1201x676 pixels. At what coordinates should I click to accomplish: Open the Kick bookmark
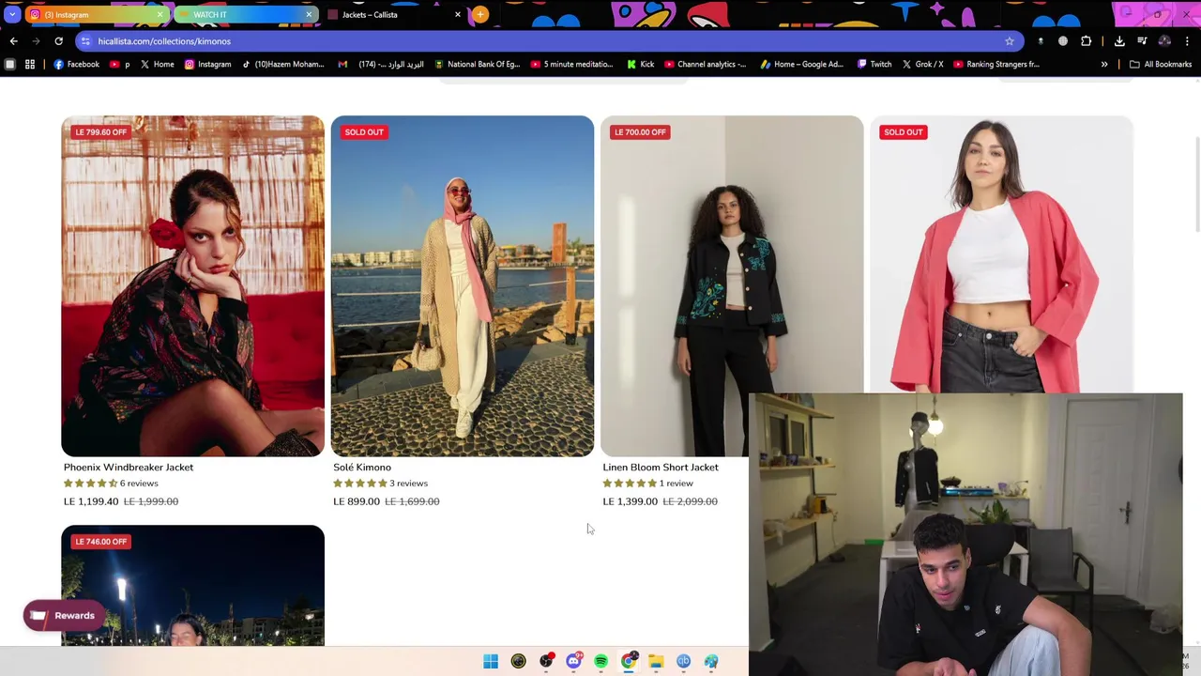pos(640,65)
